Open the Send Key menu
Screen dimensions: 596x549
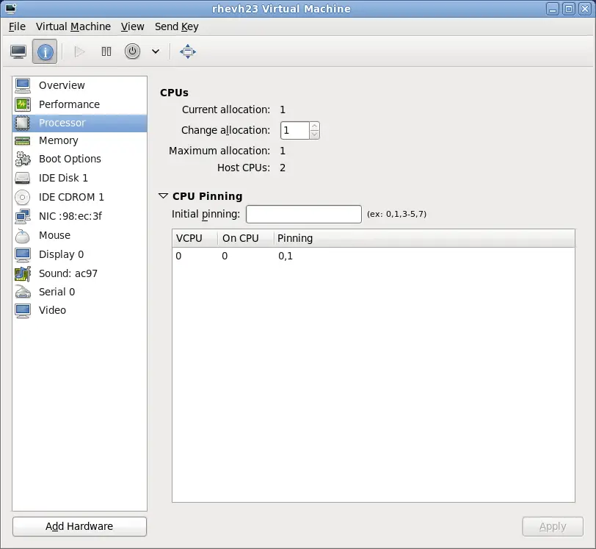coord(176,26)
